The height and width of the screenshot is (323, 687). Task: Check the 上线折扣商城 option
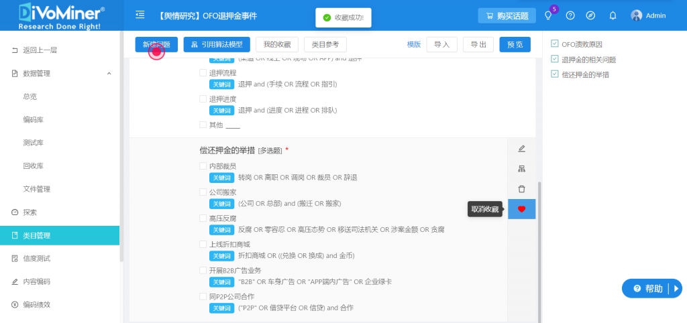pos(203,244)
